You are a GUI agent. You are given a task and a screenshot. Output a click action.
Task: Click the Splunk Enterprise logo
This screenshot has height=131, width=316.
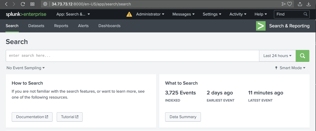tap(26, 14)
